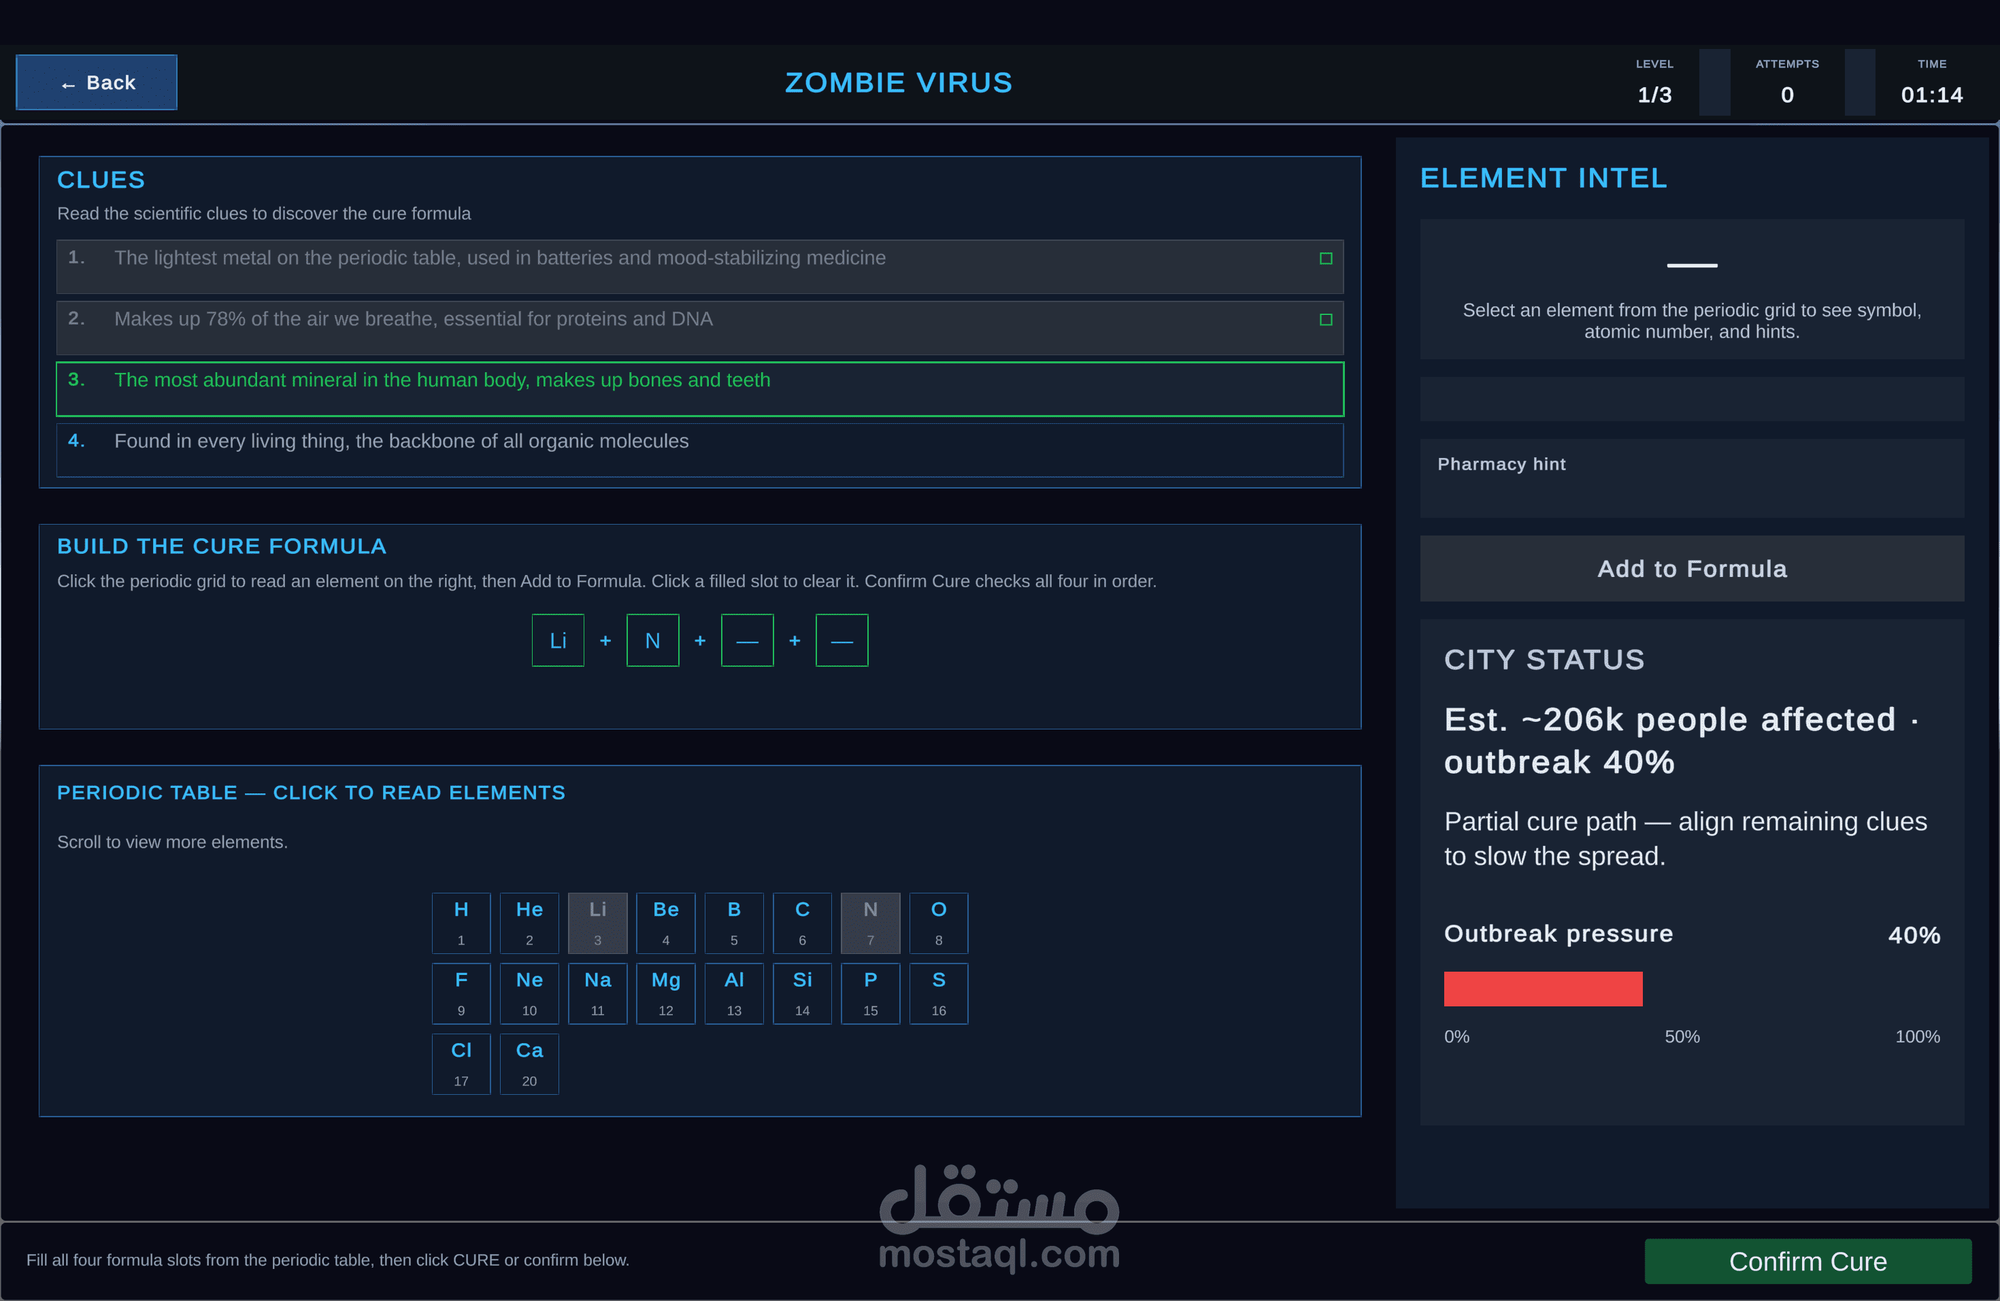Screen dimensions: 2000x1301
Task: Select the Sodium (Na) element tile
Action: pos(597,993)
